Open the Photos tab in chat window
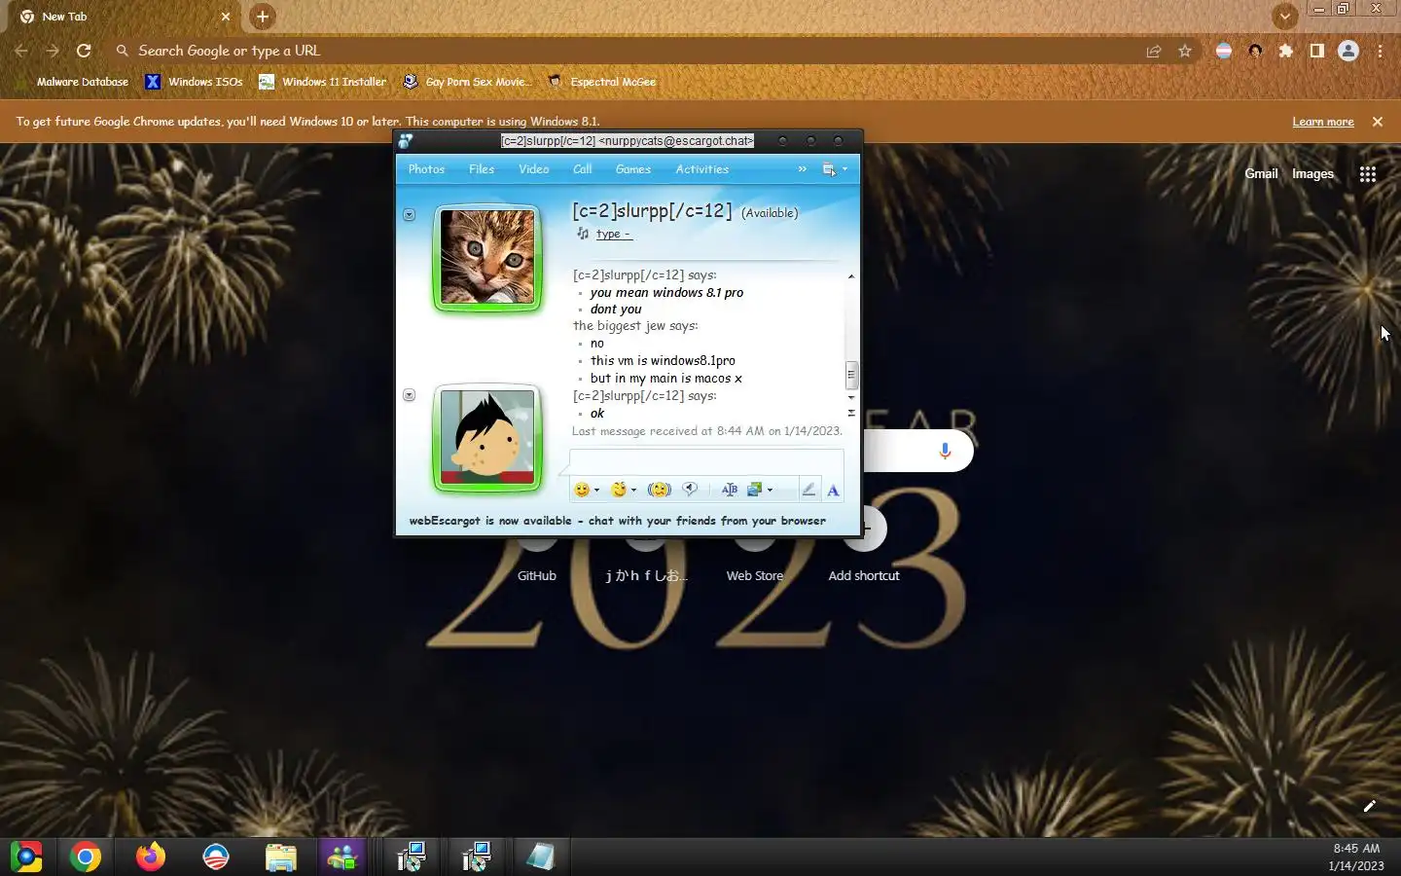This screenshot has width=1401, height=876. coord(426,169)
